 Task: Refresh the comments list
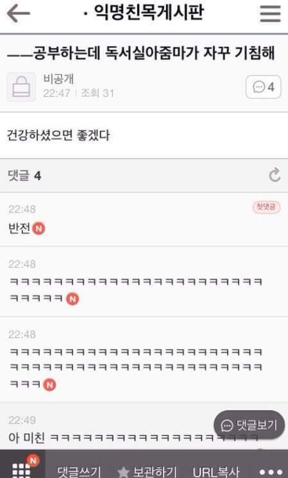click(275, 175)
